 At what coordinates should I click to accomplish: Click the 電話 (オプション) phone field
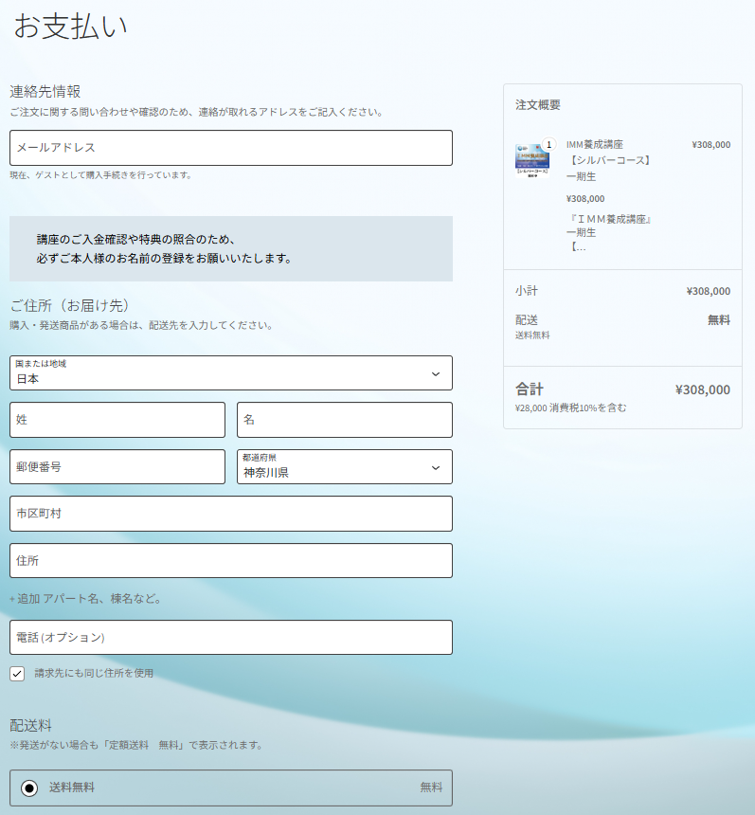230,638
